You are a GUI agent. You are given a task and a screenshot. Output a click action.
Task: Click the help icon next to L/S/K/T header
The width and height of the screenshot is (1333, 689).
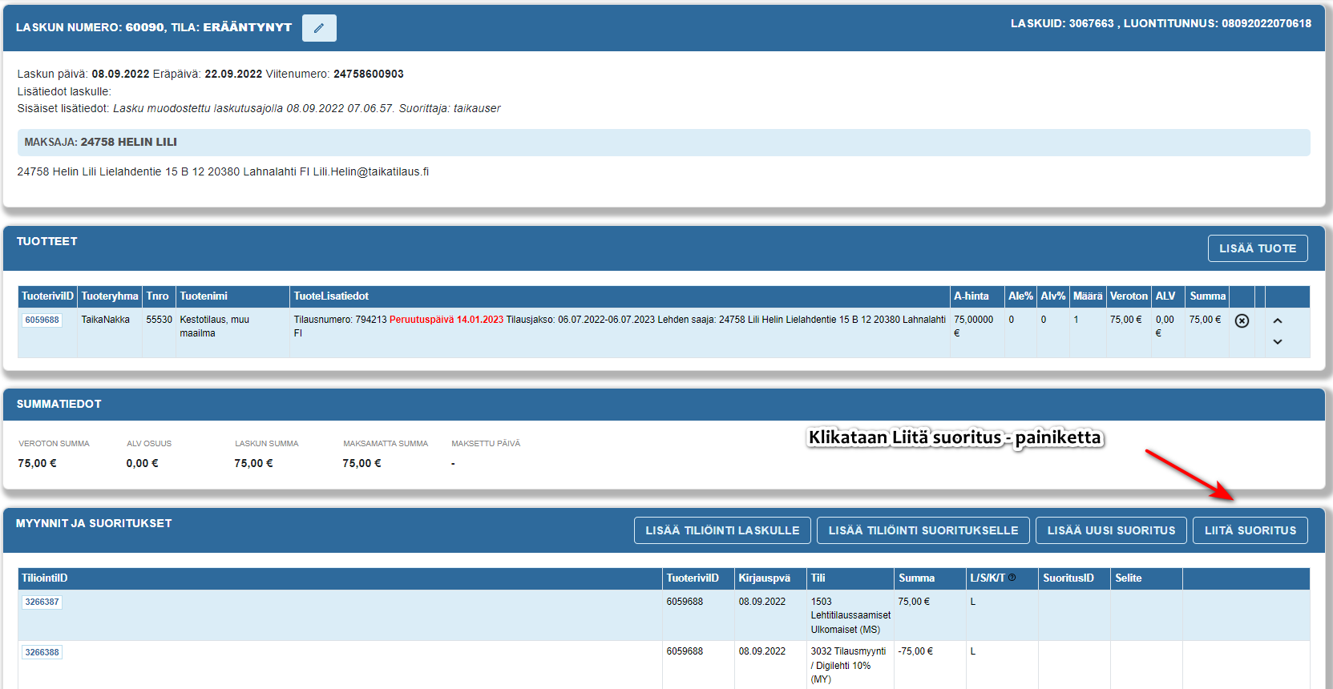[x=1012, y=577]
